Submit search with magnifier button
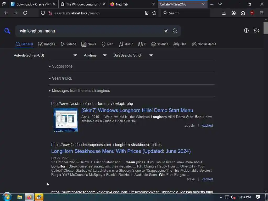This screenshot has width=268, height=201. click(175, 31)
